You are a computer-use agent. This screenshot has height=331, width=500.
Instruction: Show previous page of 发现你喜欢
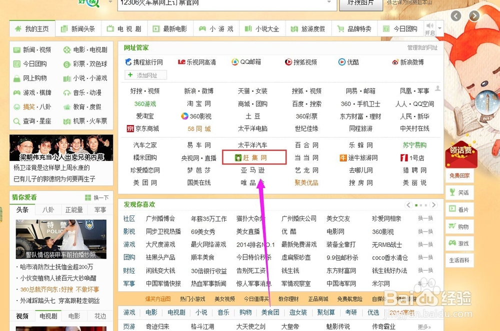click(x=408, y=205)
